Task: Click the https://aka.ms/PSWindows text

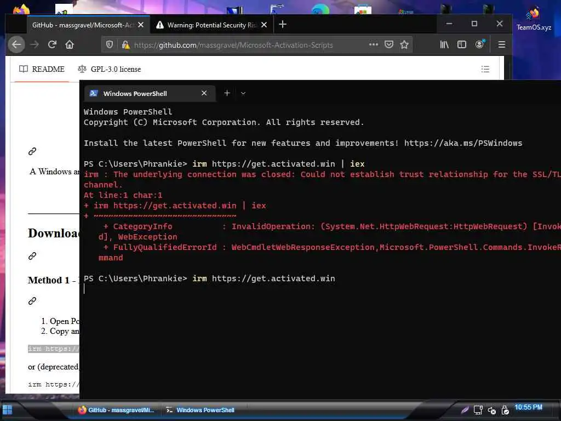Action: click(463, 143)
